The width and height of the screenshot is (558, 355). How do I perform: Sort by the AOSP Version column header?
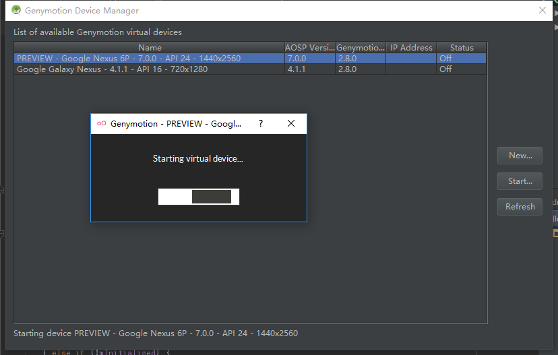point(309,48)
